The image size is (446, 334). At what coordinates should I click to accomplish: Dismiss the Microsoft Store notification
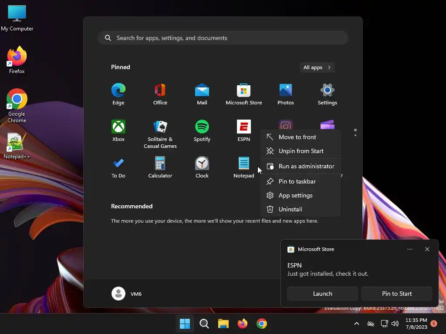coord(427,249)
